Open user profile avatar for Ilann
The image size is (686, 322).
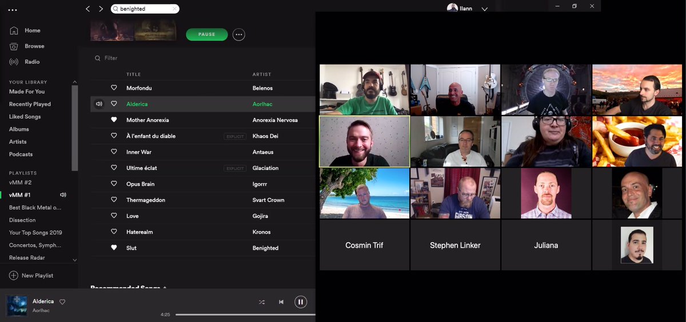pos(452,9)
